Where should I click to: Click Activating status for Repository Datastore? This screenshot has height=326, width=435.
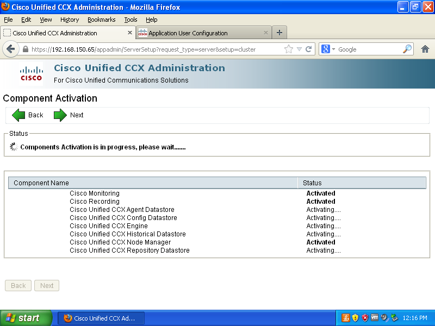tap(324, 250)
